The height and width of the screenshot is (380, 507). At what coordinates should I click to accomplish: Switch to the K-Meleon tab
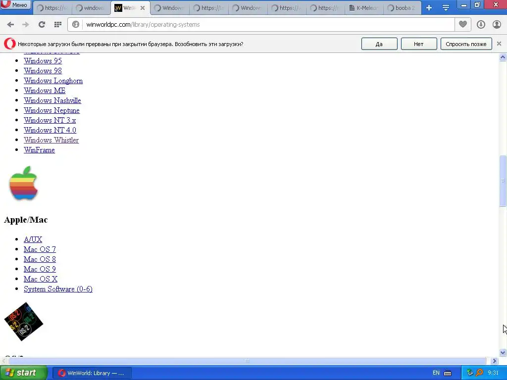pos(364,8)
